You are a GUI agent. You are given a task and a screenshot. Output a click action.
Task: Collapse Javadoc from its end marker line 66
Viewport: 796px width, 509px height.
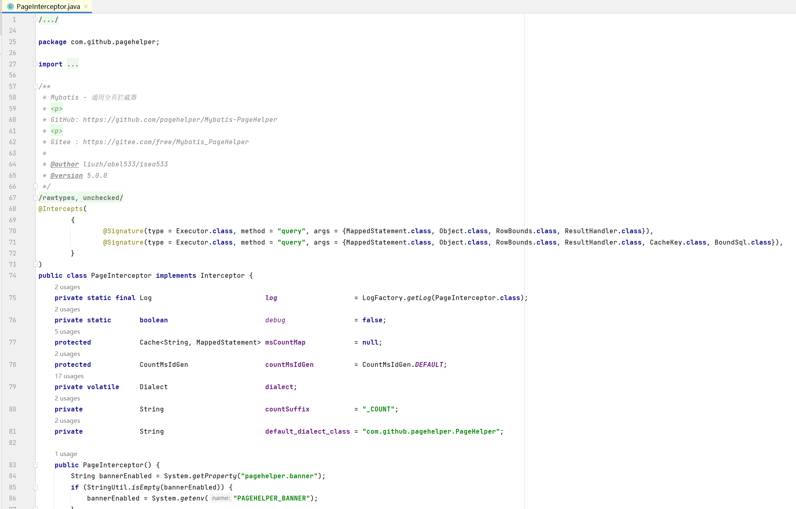35,186
